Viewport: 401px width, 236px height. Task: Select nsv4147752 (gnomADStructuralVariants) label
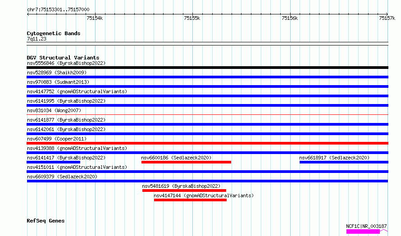click(77, 91)
